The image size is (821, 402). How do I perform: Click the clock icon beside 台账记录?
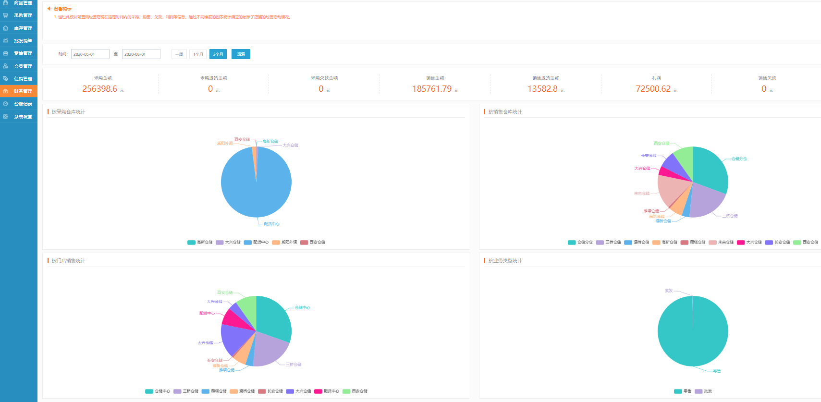[5, 104]
